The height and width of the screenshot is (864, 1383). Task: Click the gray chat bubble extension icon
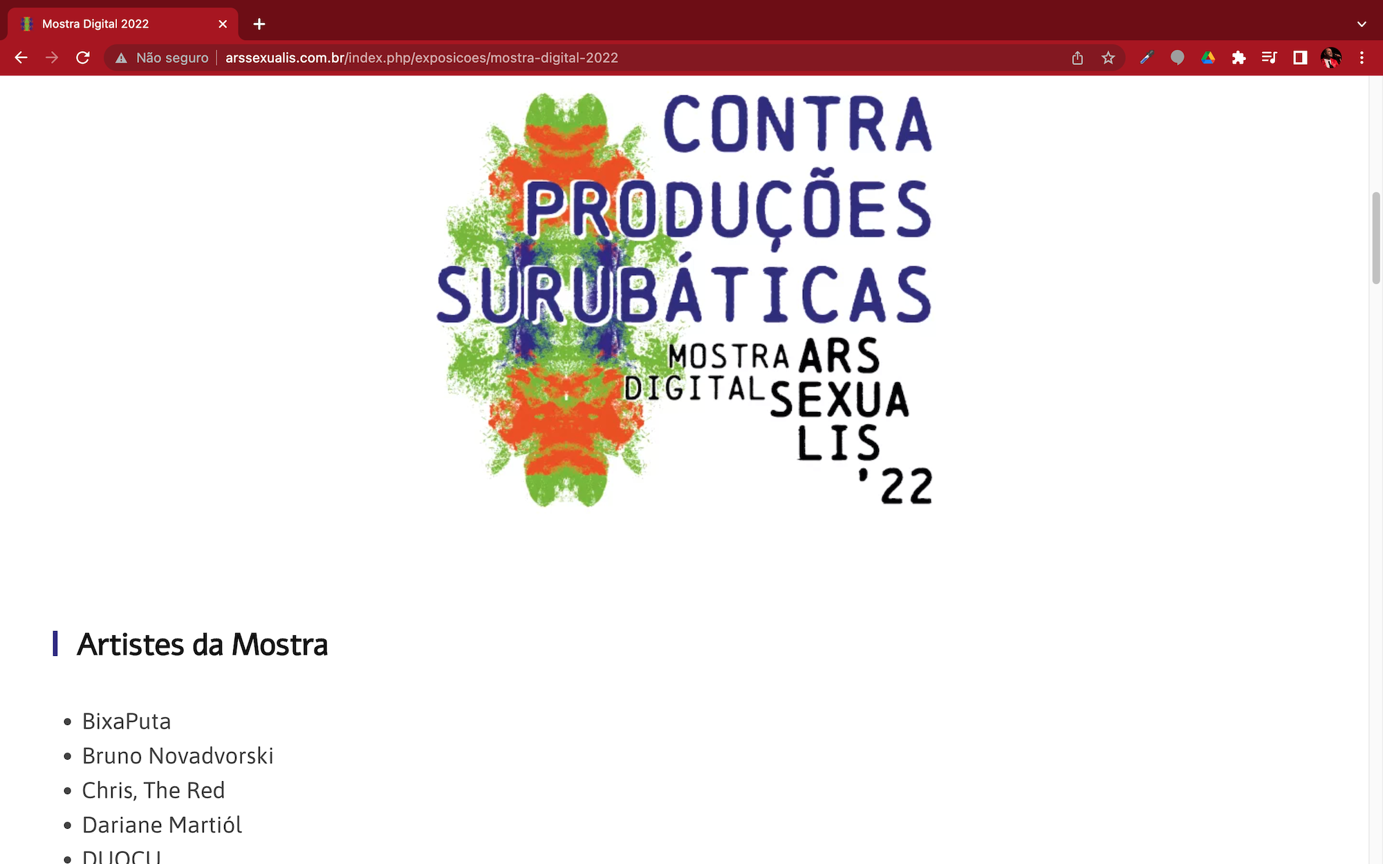1177,58
